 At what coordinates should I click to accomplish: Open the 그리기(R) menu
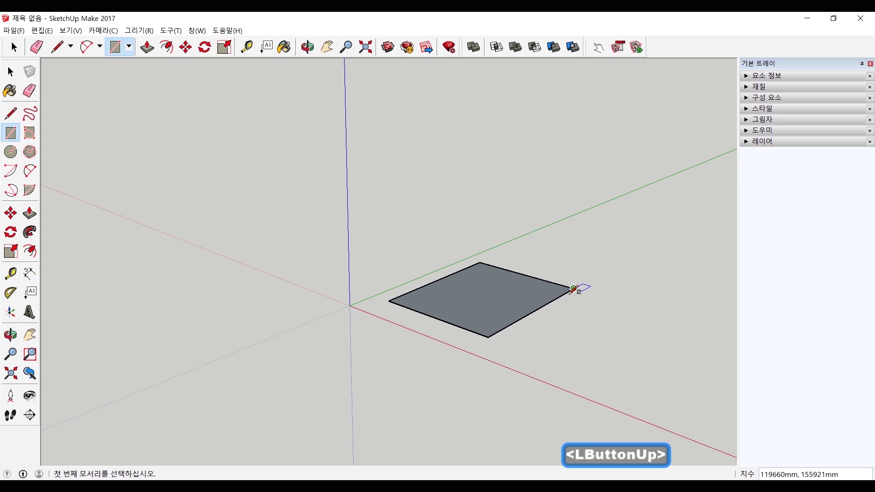coord(139,31)
